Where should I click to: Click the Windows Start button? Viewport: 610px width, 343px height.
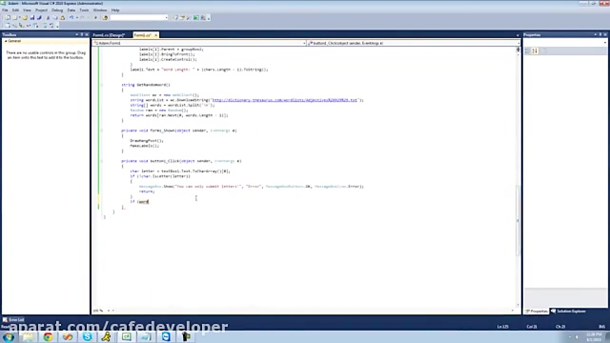click(x=9, y=337)
